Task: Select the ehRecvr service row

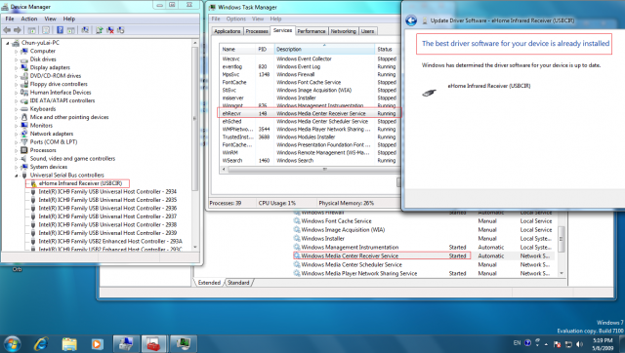Action: tap(310, 113)
